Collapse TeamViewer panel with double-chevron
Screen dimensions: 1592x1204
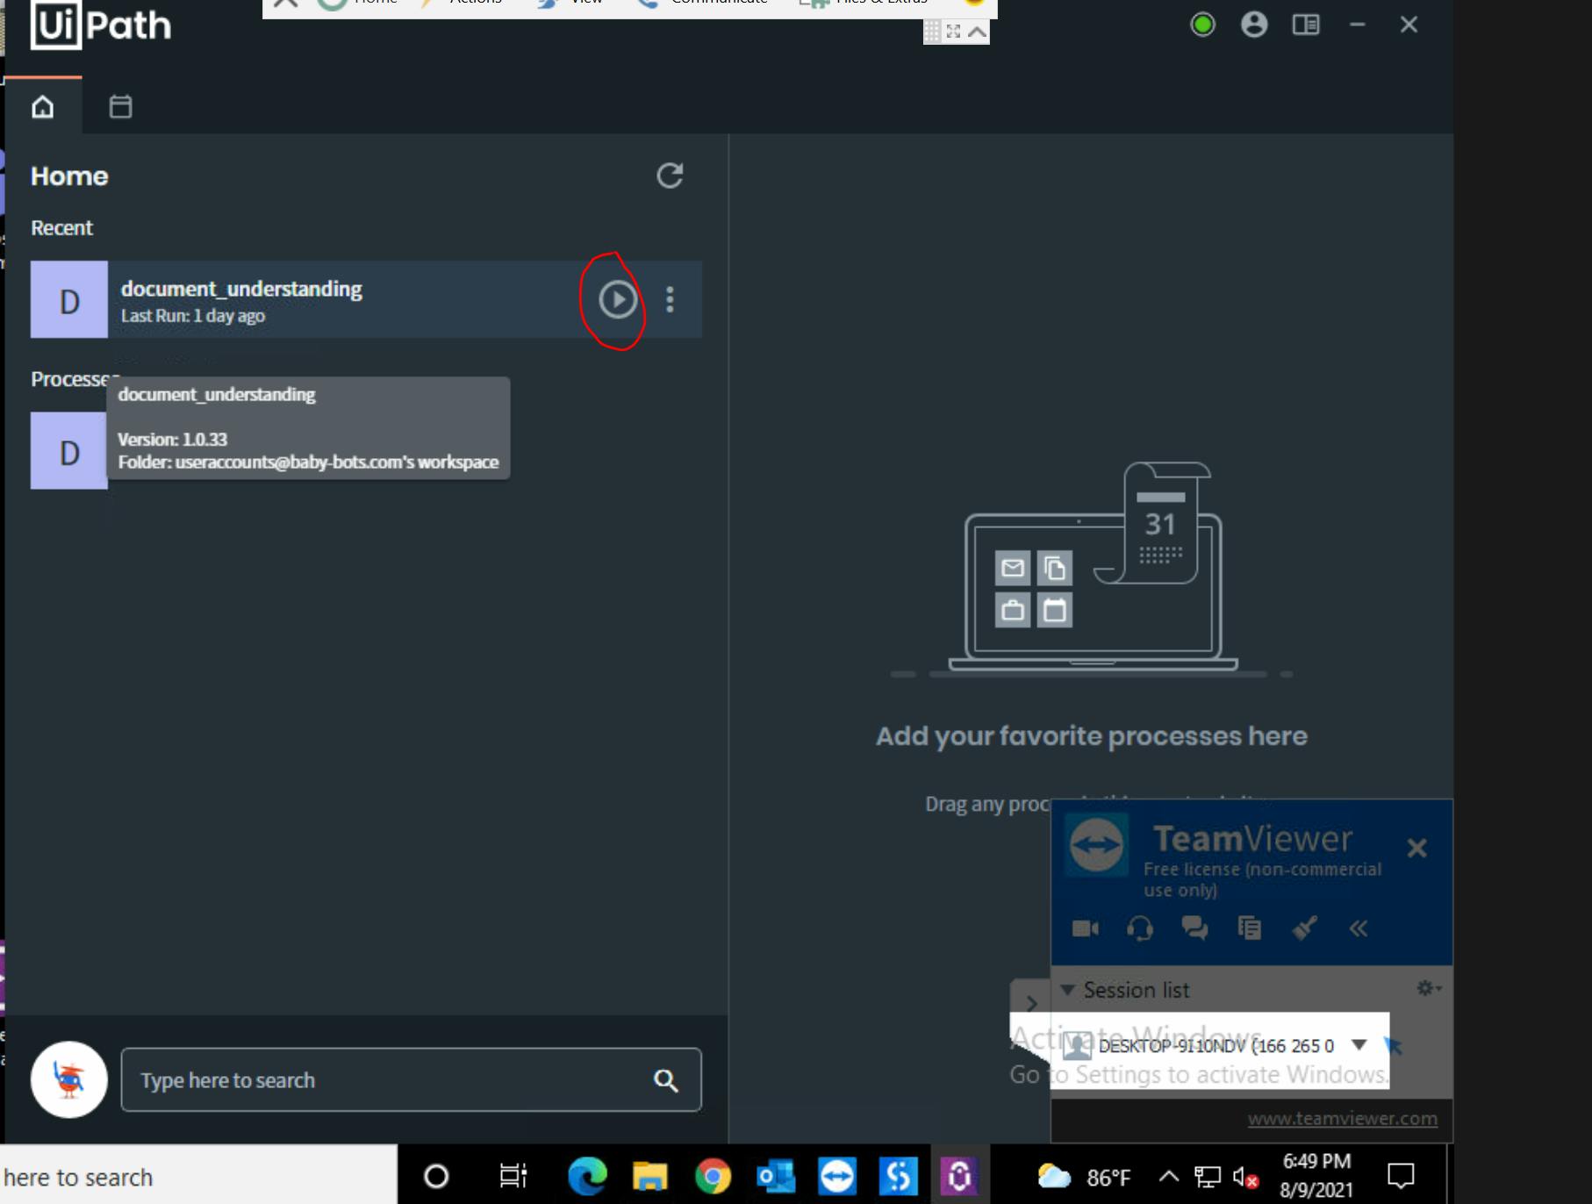(1359, 928)
